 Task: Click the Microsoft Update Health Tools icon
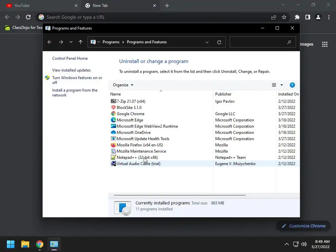pyautogui.click(x=113, y=139)
